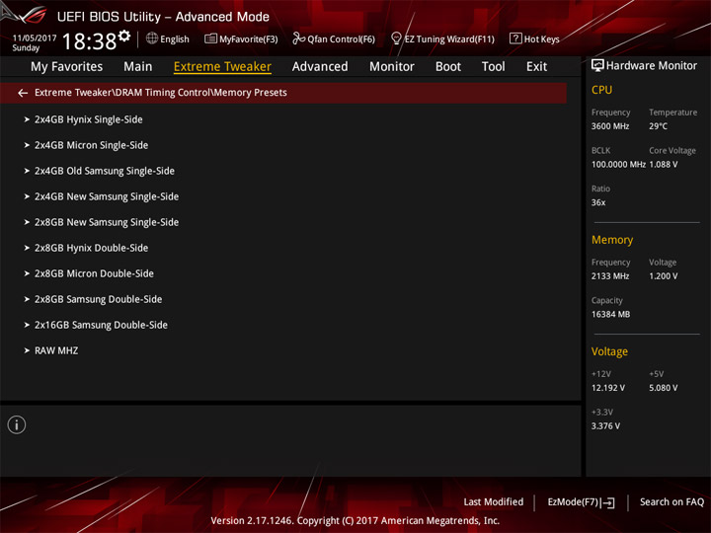Click the 18:38 clock time
711x533 pixels.
[89, 41]
